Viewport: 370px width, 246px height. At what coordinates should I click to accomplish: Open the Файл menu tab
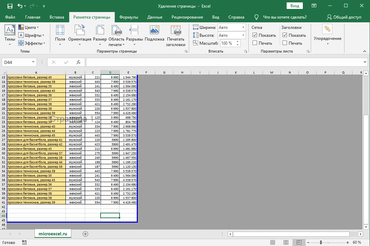point(10,17)
